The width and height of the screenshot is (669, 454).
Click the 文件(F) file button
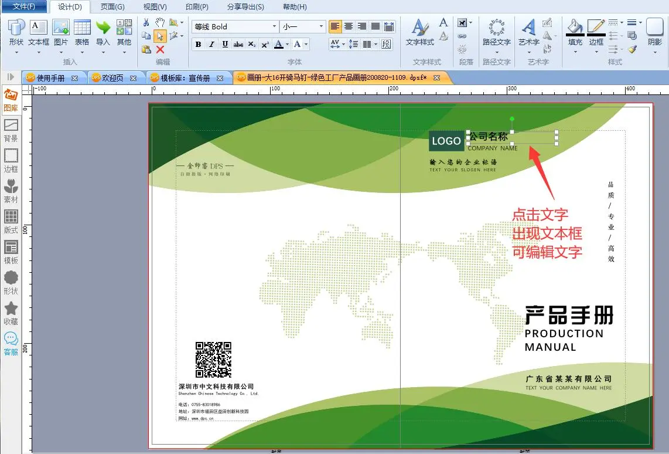coord(23,7)
